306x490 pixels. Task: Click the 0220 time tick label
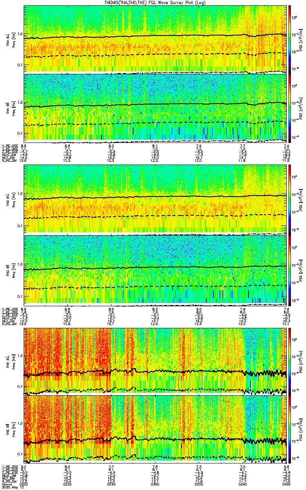click(67, 484)
